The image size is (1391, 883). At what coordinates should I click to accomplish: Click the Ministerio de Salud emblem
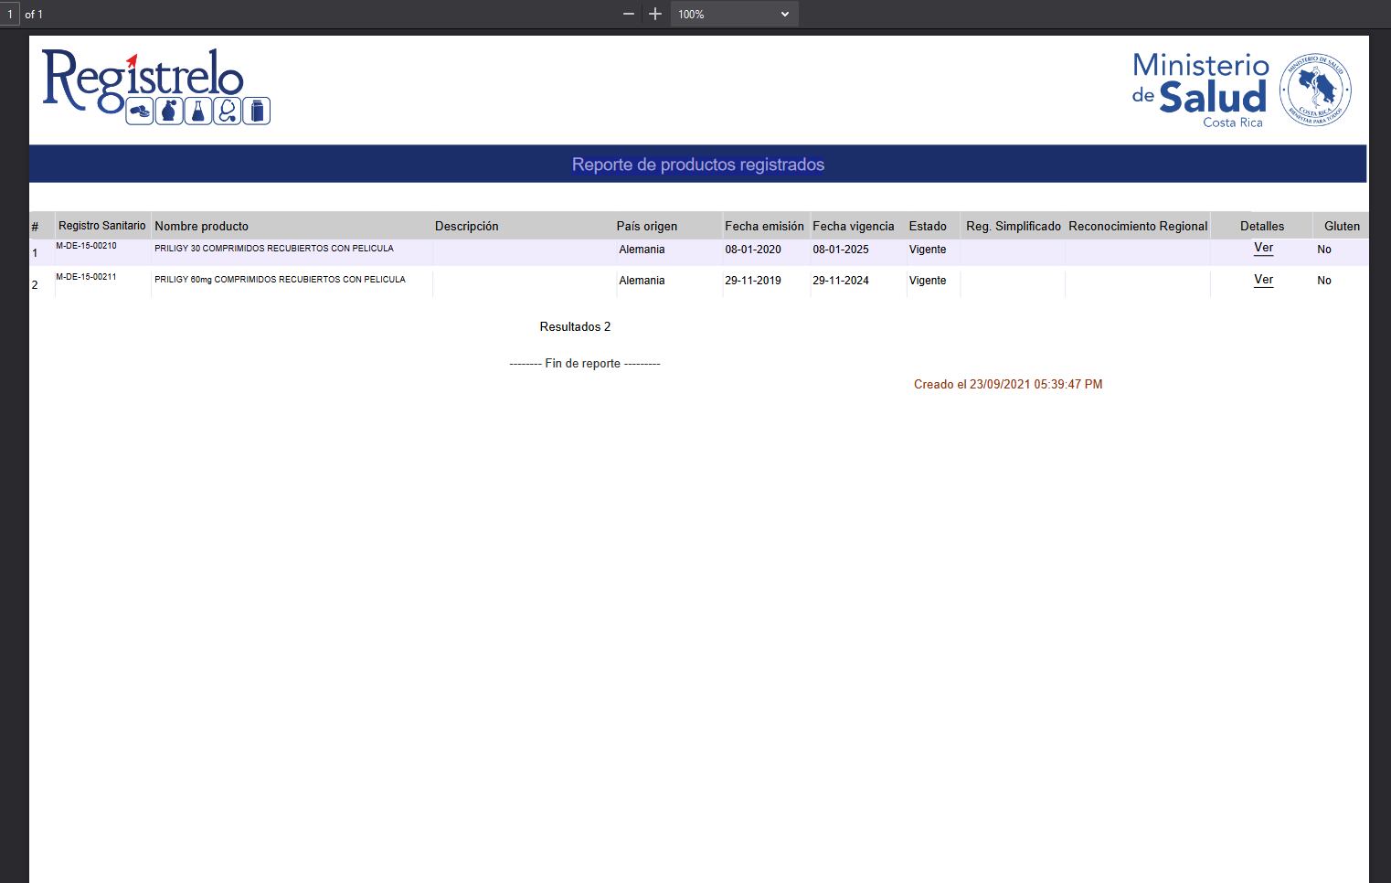(1314, 90)
